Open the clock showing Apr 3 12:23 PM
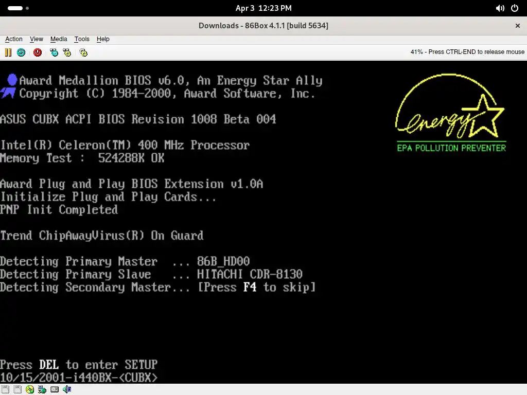 pos(263,8)
